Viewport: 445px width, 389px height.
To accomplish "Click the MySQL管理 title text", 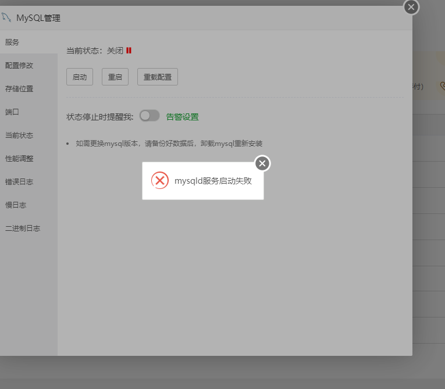I will pyautogui.click(x=38, y=18).
